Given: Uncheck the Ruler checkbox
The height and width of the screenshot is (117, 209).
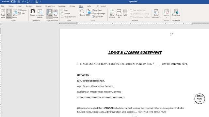Looking at the screenshot, I should pyautogui.click(x=62, y=10).
